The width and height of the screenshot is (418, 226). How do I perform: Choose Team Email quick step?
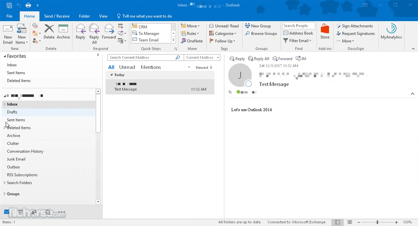point(151,40)
